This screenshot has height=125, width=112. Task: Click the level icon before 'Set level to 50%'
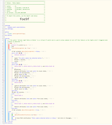coord(15,74)
